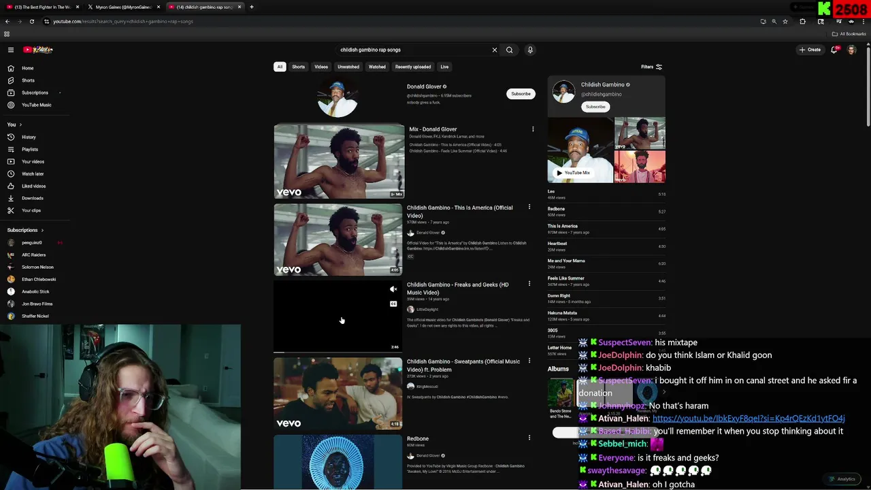Open a new browser tab
Screen dimensions: 871x490
tap(252, 7)
